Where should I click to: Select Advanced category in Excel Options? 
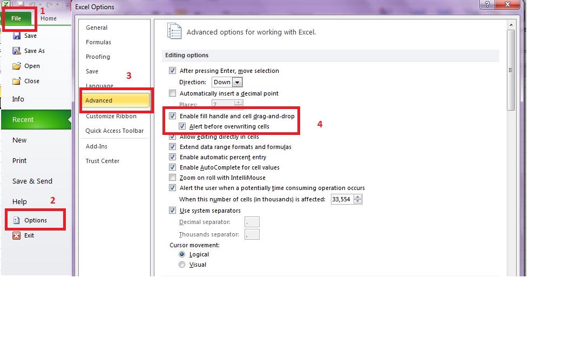pyautogui.click(x=116, y=100)
